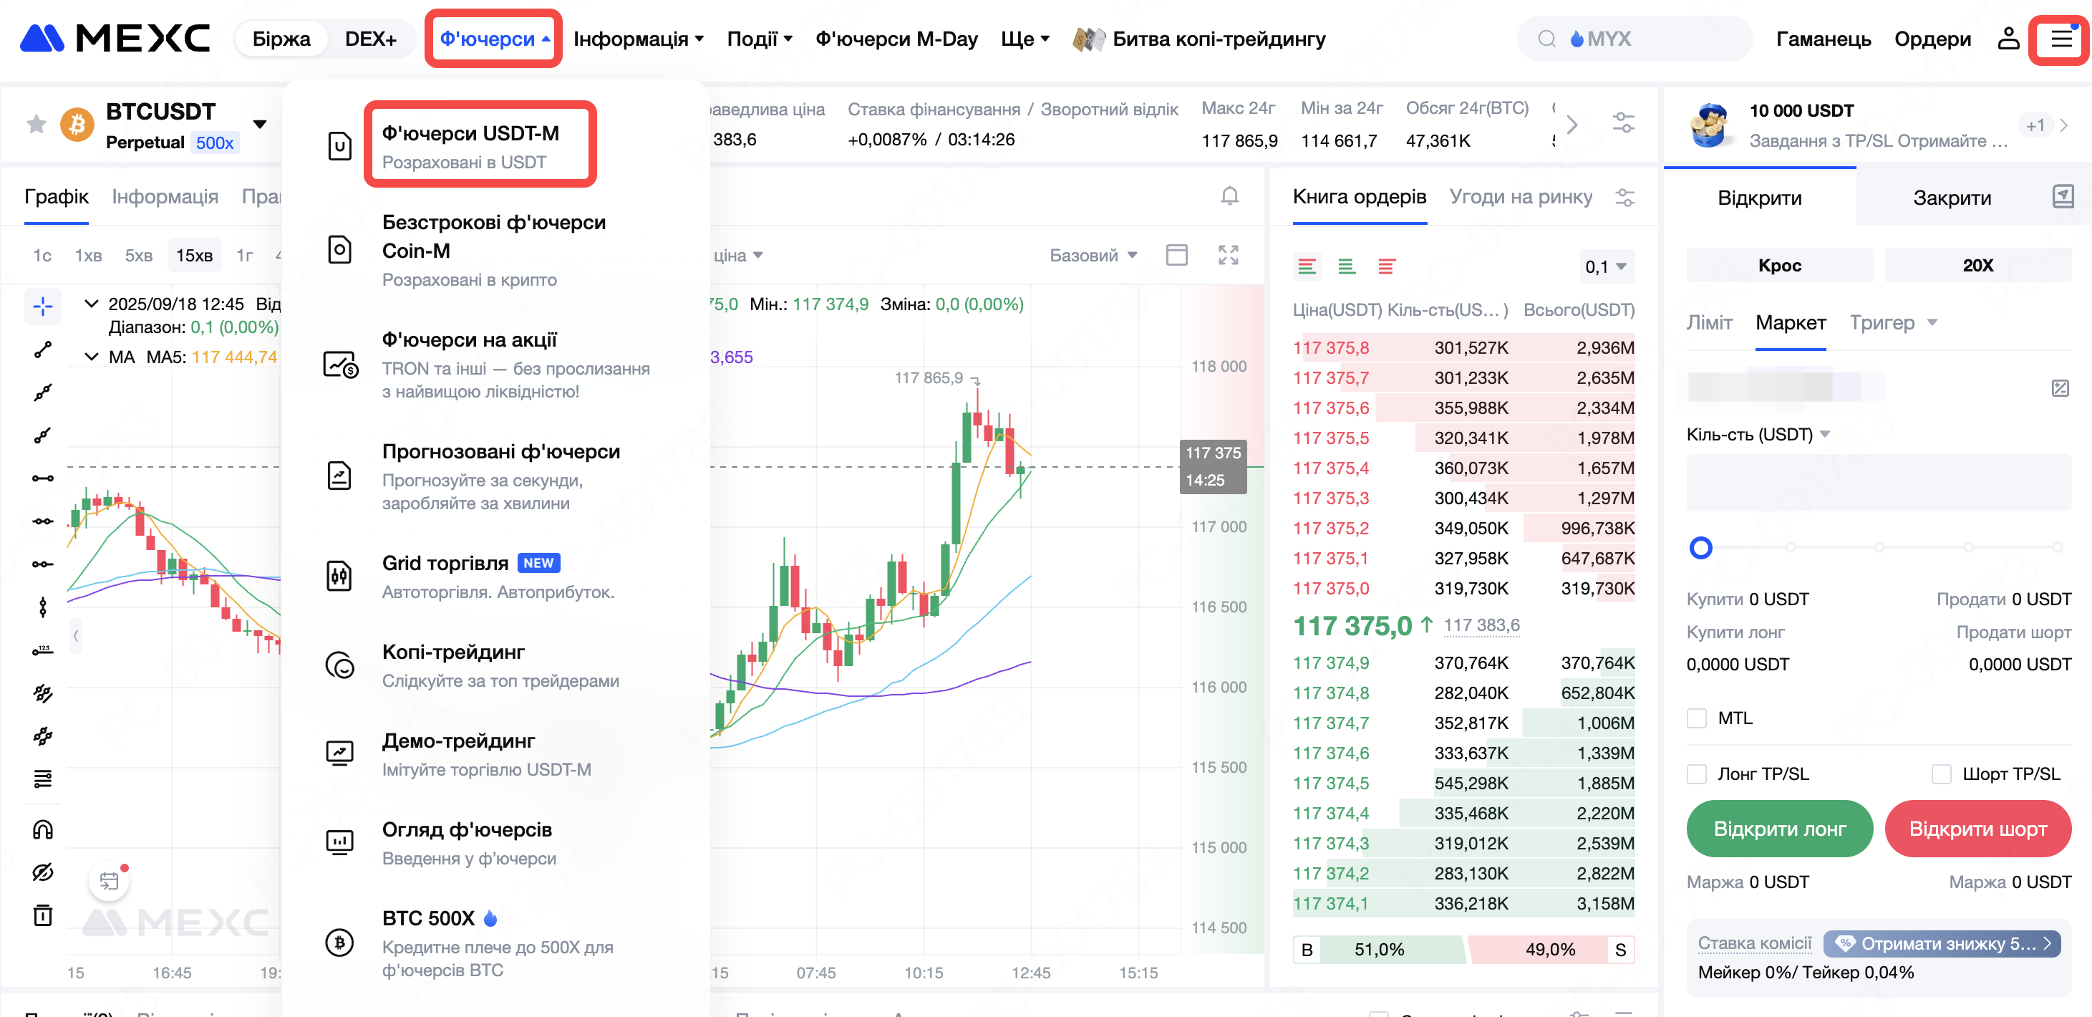
Task: Open fullscreen chart mode icon
Action: (x=1228, y=255)
